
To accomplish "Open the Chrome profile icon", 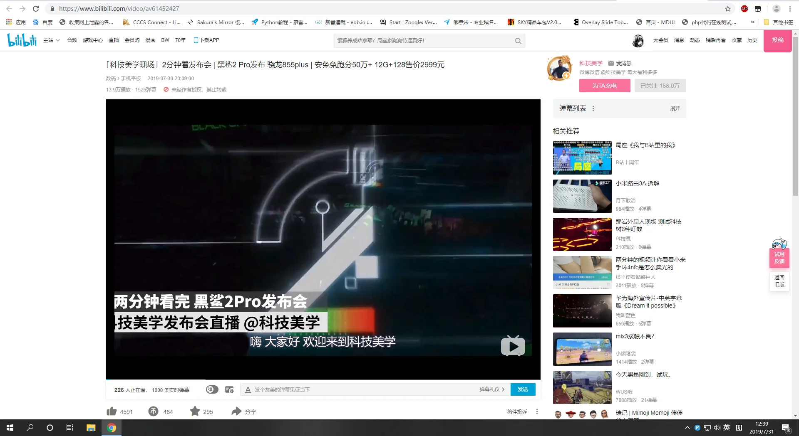I will point(776,9).
